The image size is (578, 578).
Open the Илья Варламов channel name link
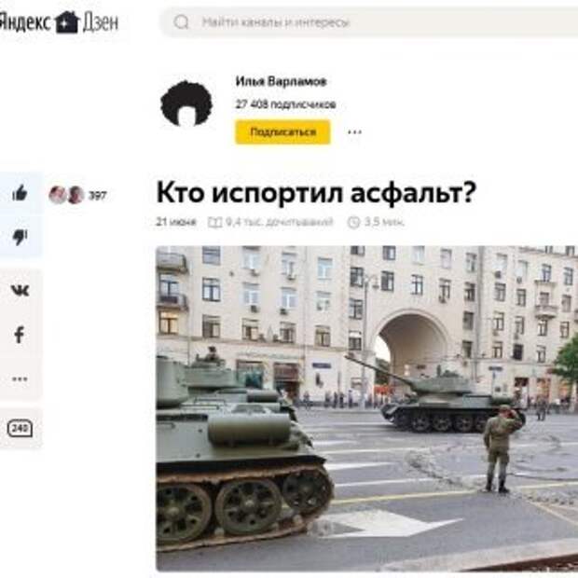pos(281,81)
